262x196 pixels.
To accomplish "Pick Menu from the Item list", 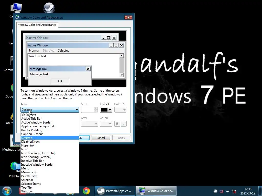I will tap(50, 168).
